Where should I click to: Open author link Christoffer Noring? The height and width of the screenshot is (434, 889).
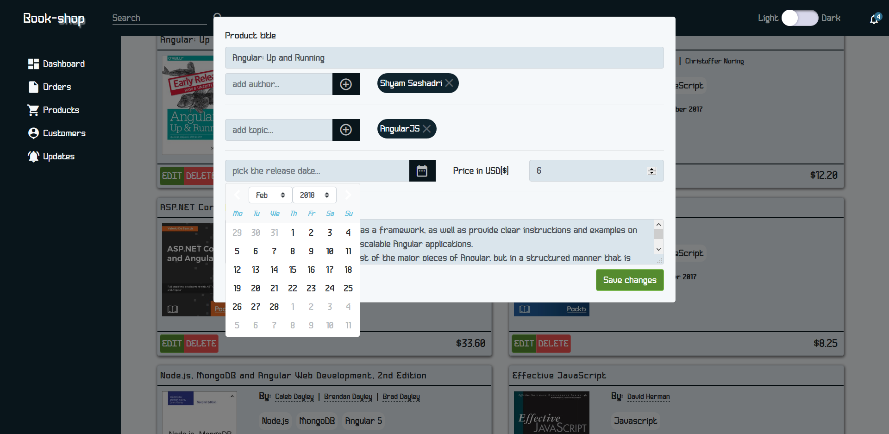coord(714,61)
